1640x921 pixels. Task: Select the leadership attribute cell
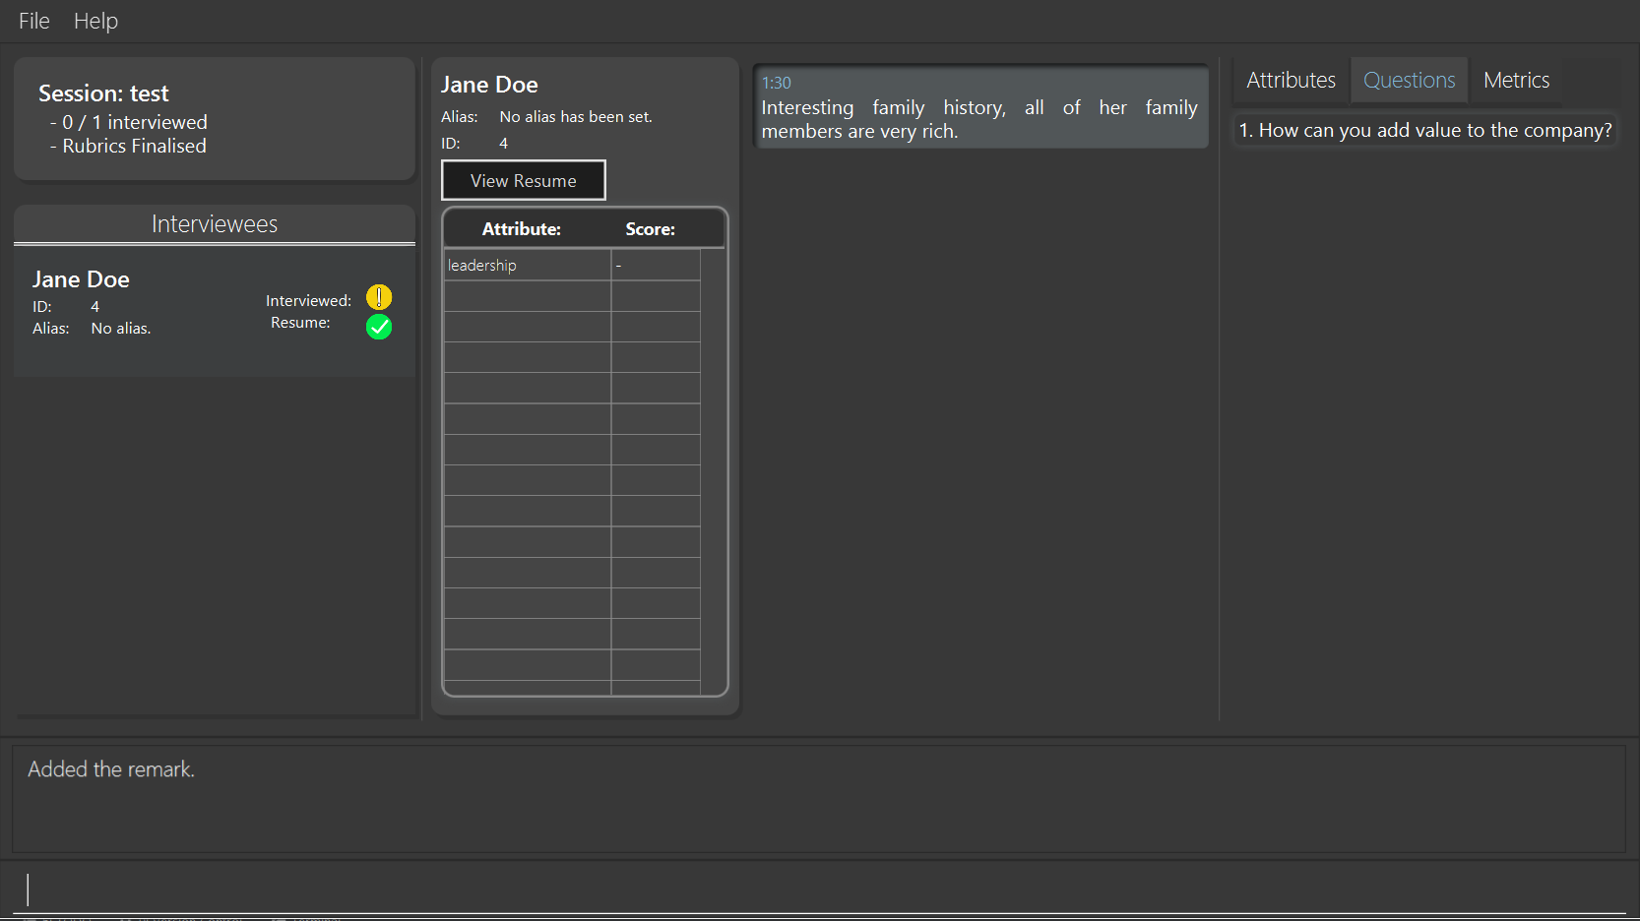click(x=528, y=266)
